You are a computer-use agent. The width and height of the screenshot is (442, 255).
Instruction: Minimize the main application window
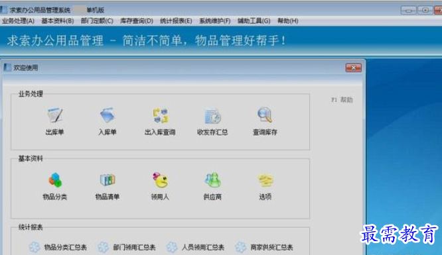(408, 11)
